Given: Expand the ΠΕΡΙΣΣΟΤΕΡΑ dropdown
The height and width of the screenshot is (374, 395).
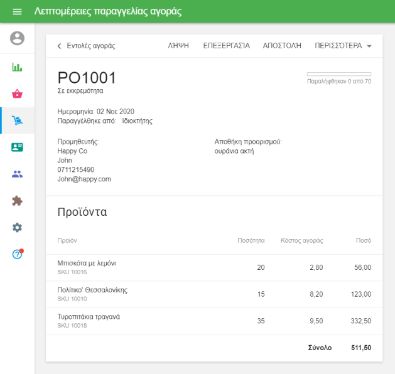Looking at the screenshot, I should pos(343,46).
